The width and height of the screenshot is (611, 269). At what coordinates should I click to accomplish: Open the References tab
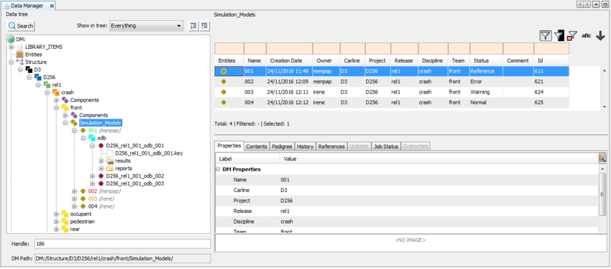(x=331, y=146)
